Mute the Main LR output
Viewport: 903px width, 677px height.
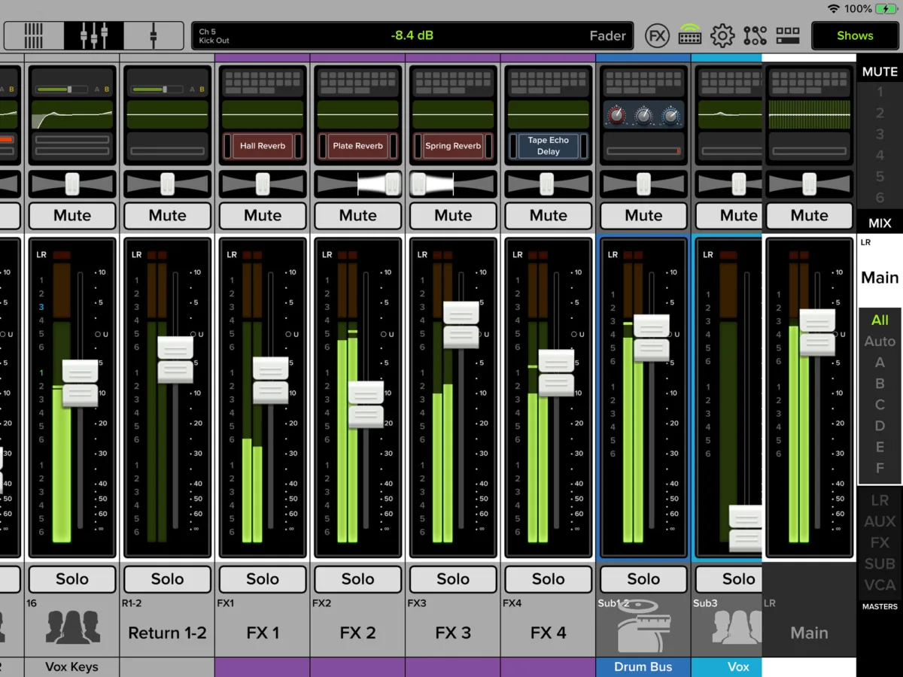(x=809, y=216)
